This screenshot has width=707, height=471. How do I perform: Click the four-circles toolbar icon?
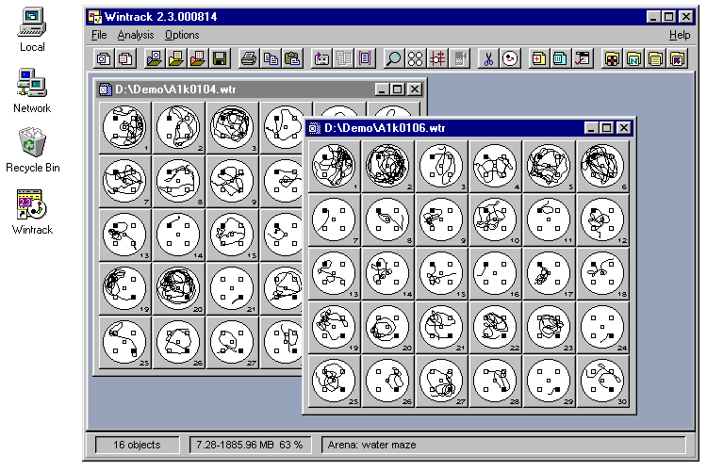(416, 58)
